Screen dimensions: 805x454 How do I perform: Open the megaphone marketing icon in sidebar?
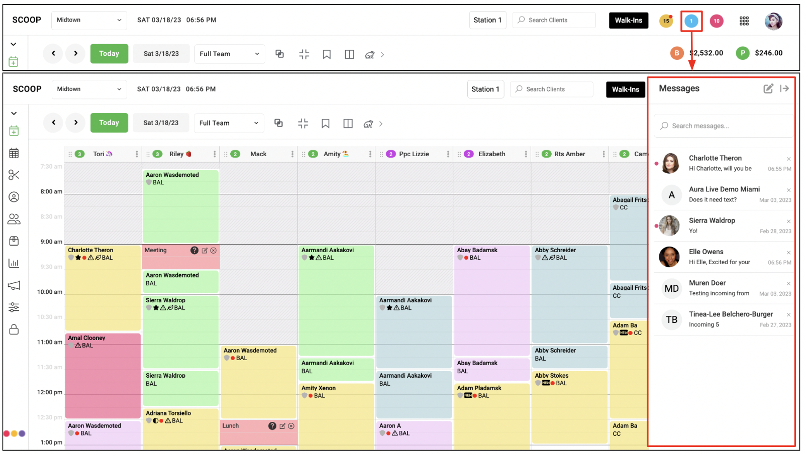pos(14,285)
